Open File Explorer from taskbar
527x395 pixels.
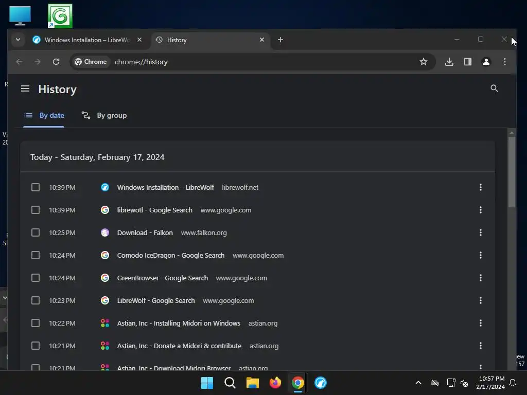coord(252,383)
